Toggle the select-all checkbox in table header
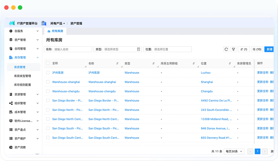 pyautogui.click(x=48, y=63)
